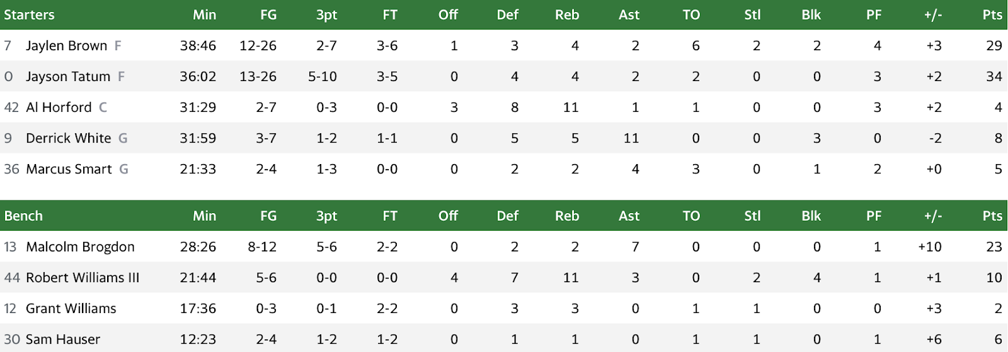This screenshot has height=352, width=1008.
Task: Click the Starters FG column header
Action: [x=268, y=15]
